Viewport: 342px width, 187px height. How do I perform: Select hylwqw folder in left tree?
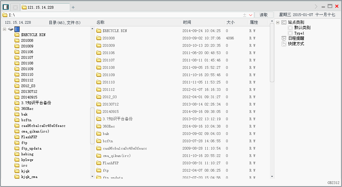pos(27,160)
